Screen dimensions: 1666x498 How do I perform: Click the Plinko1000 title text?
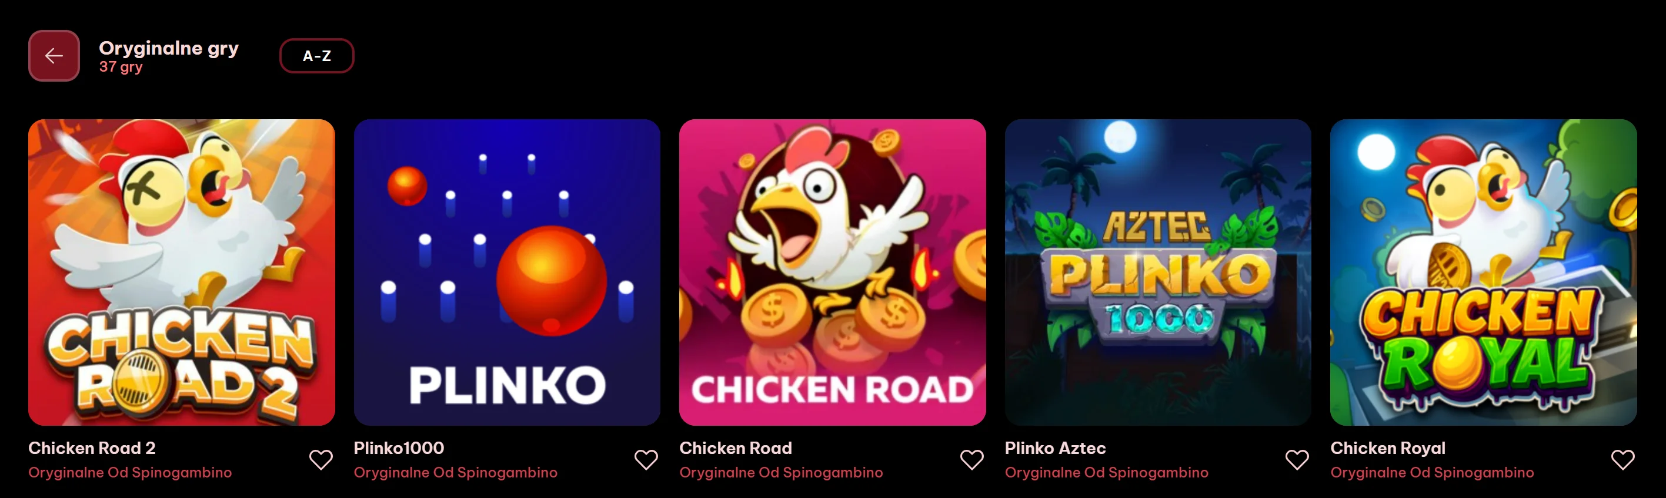pos(399,447)
